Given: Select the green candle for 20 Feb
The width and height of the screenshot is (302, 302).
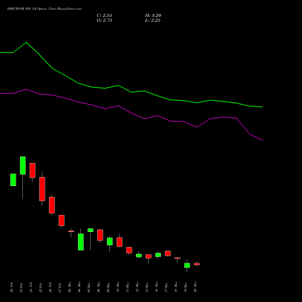Looking at the screenshot, I should pyautogui.click(x=13, y=179).
